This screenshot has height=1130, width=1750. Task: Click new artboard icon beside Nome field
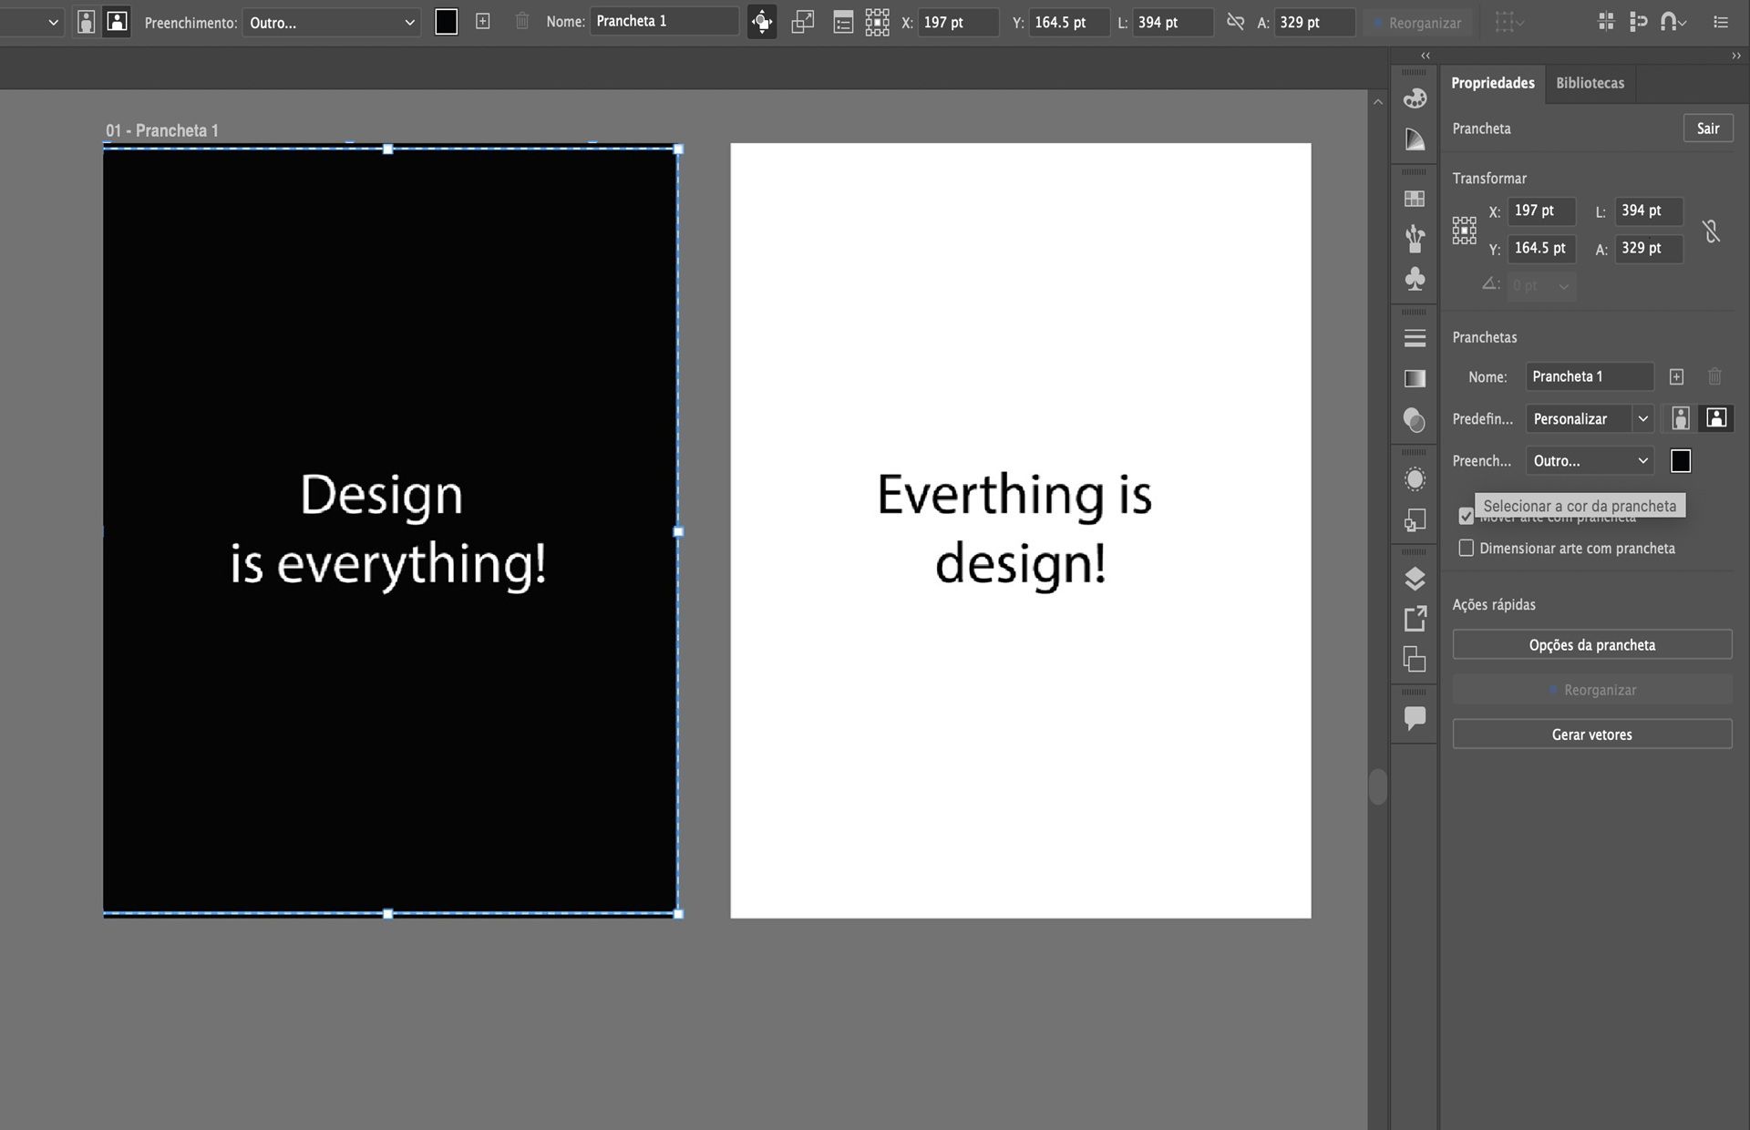point(1676,376)
